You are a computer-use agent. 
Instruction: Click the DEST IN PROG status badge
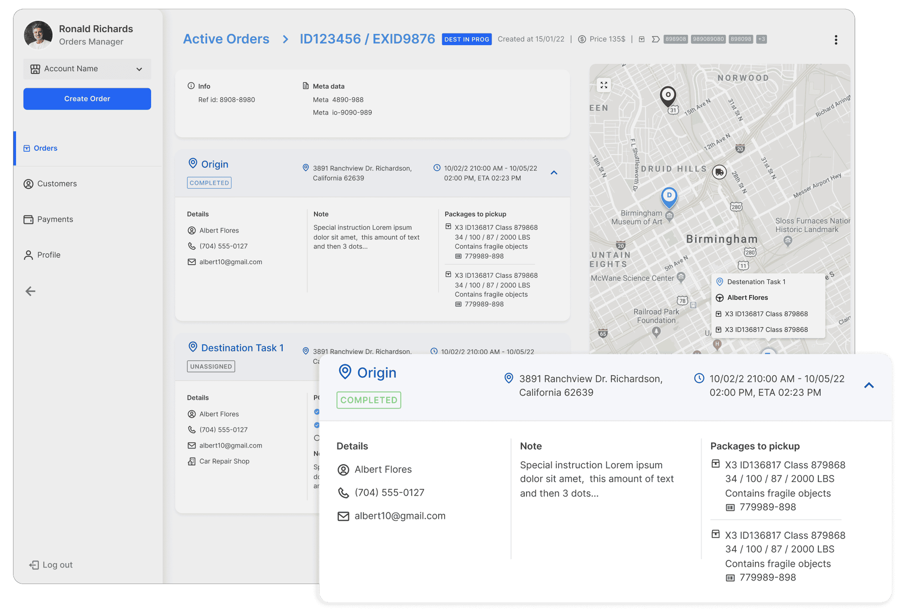click(x=467, y=39)
